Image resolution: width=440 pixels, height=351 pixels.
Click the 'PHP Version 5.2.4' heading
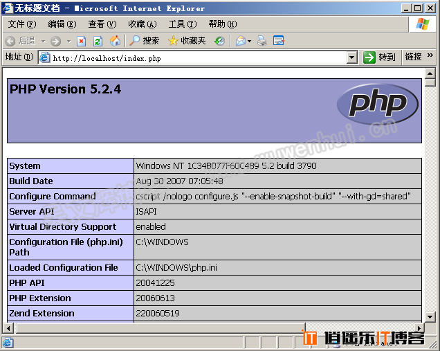click(65, 89)
